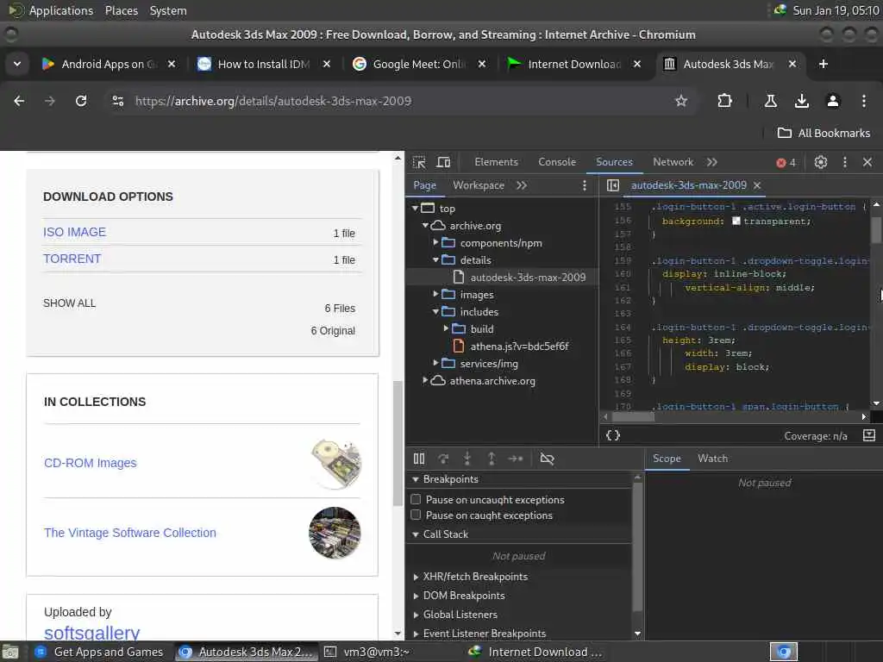Expand the DOM Breakpoints section
The width and height of the screenshot is (883, 662).
coord(416,596)
